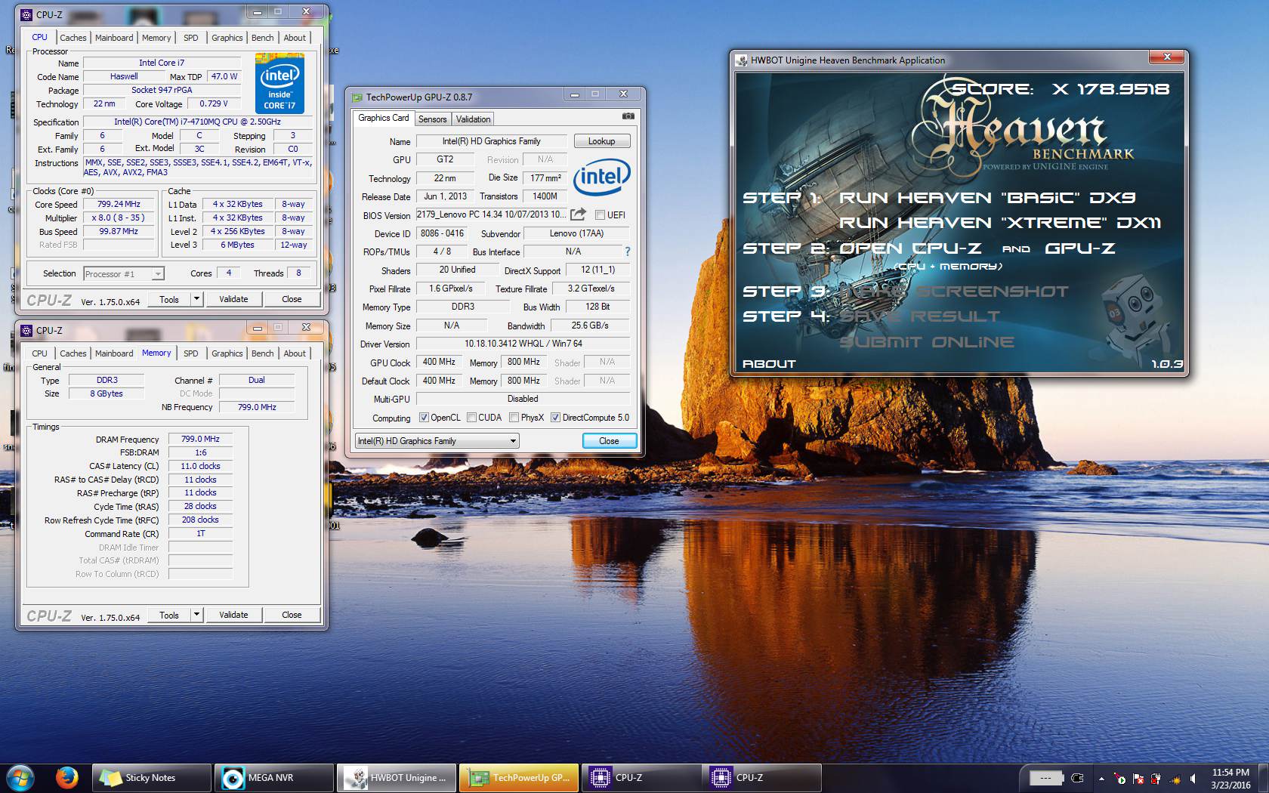Open the Windows Start menu orb

tap(20, 777)
